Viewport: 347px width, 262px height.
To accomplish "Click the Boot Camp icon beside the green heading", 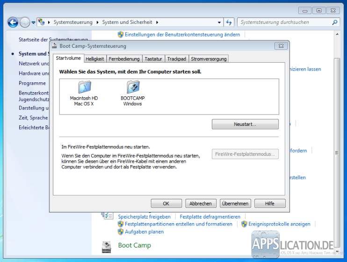I will [107, 247].
